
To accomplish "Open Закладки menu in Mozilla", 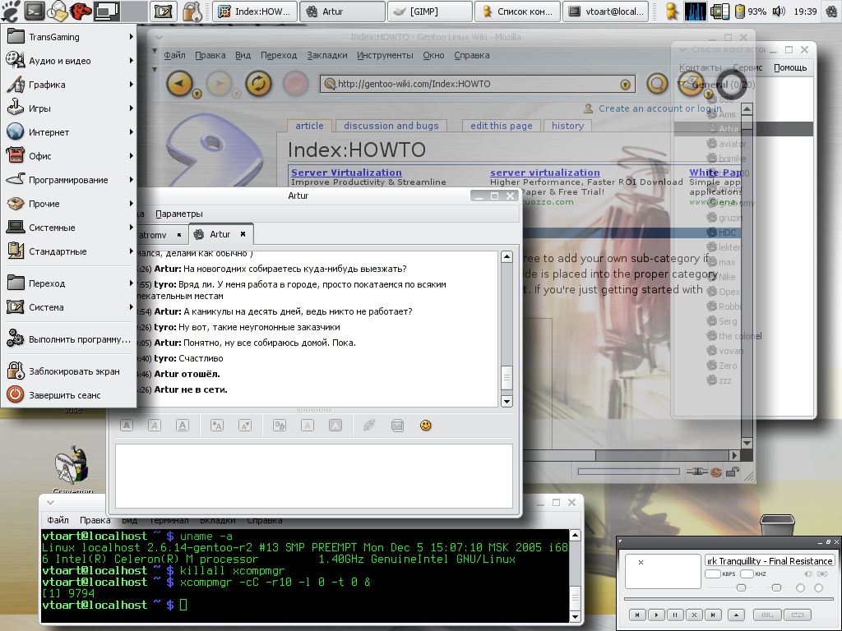I will pos(327,55).
